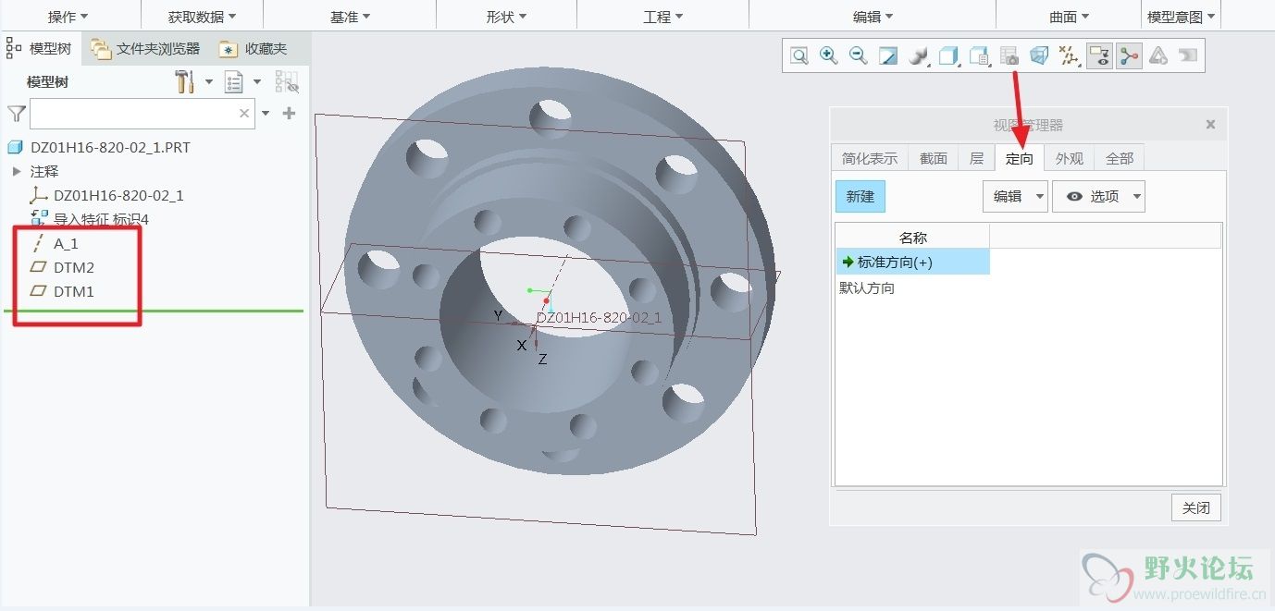
Task: Clear the model tree search field
Action: [x=244, y=113]
